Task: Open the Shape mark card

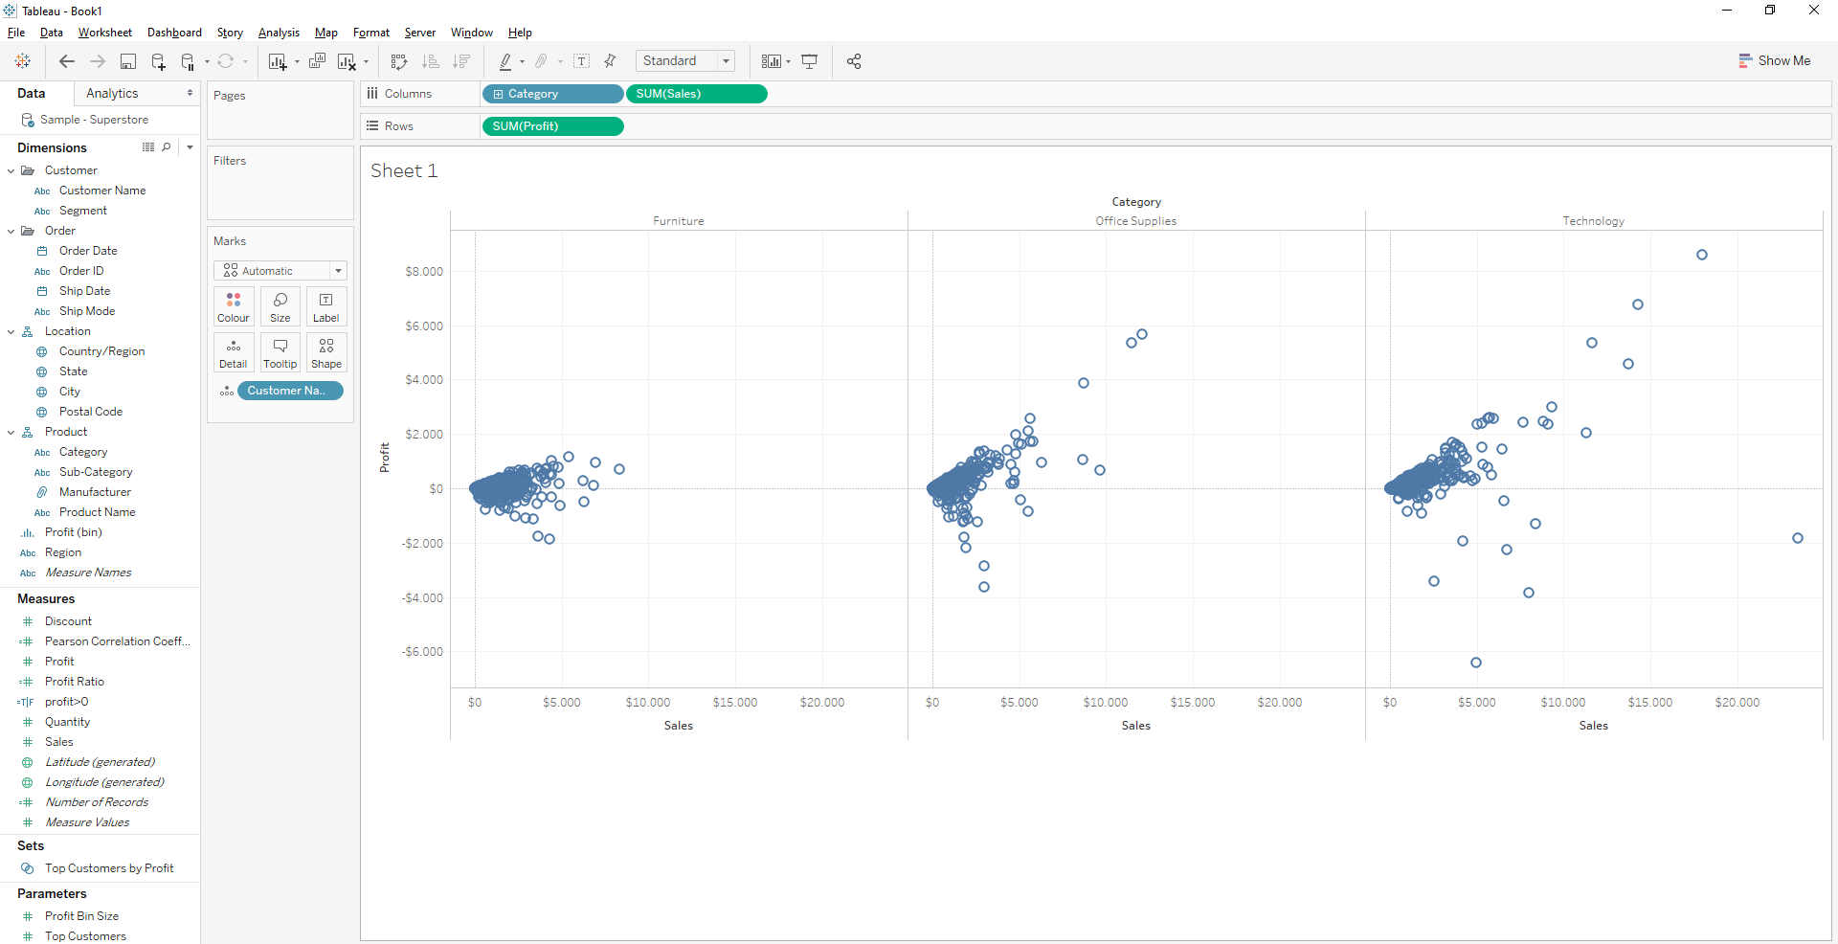Action: click(x=326, y=352)
